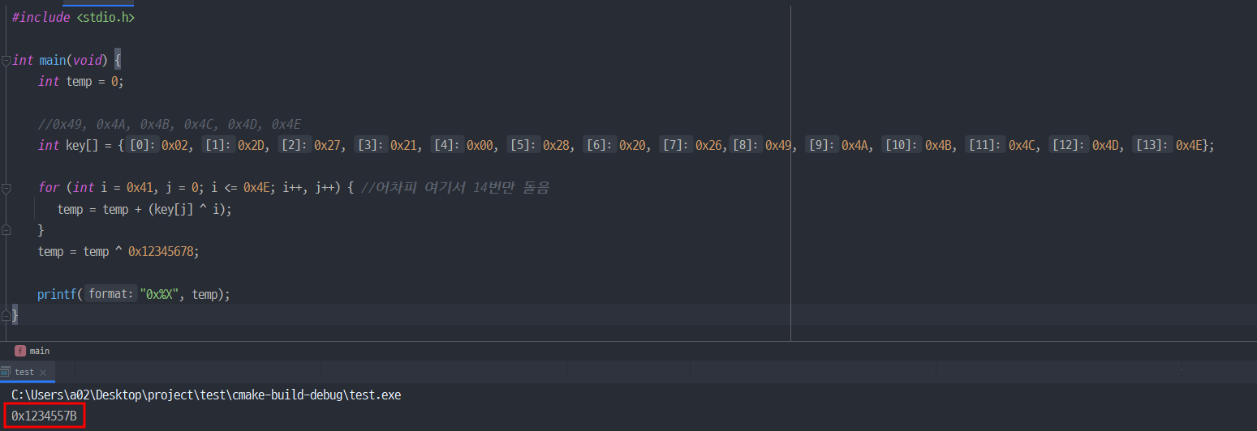
Task: Collapse the main function fold marker
Action: tap(6, 60)
